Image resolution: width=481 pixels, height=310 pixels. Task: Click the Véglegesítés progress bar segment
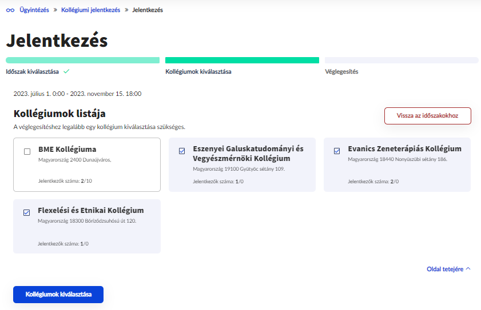click(x=401, y=60)
